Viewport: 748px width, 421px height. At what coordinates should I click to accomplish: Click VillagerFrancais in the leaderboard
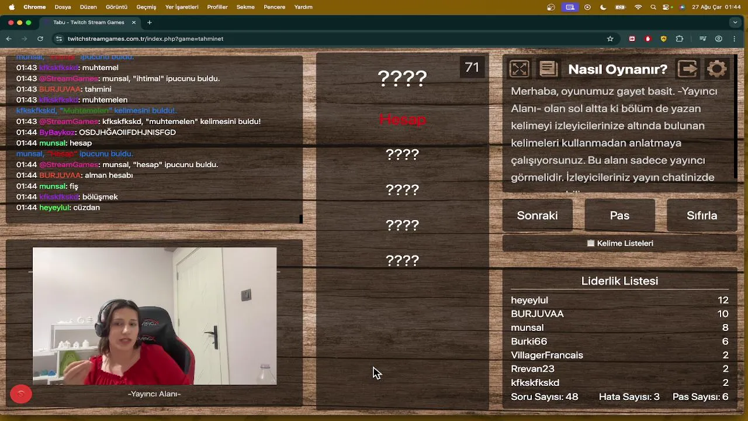coord(547,355)
